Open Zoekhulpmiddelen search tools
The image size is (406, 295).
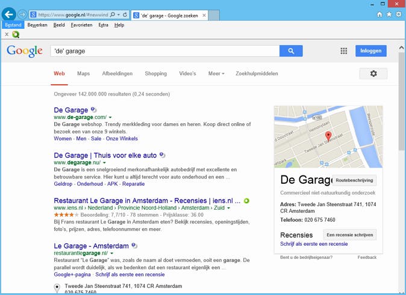[x=257, y=74]
